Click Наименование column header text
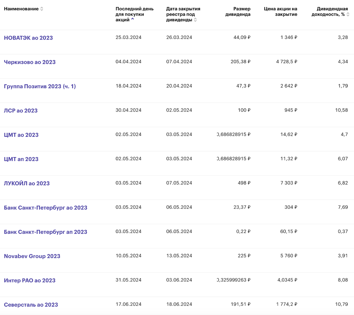Viewport: 354px width, 315px height. 21,9
